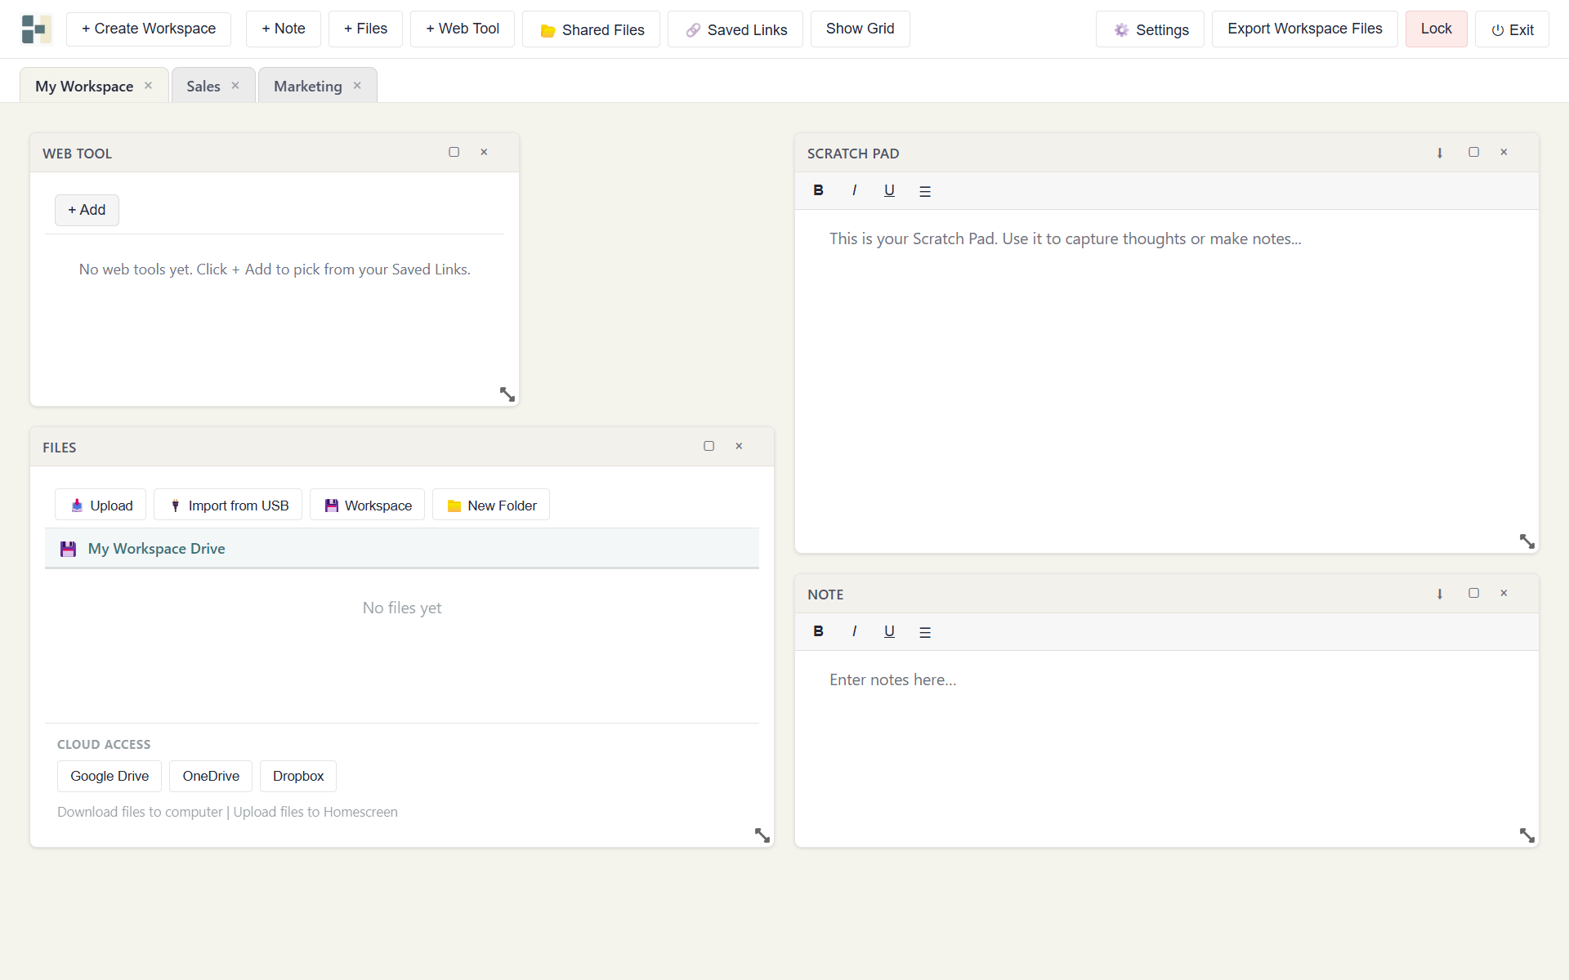This screenshot has width=1569, height=980.
Task: Click the Shared Files folder icon
Action: [547, 29]
